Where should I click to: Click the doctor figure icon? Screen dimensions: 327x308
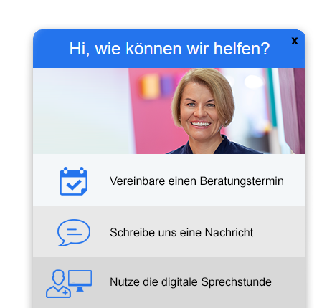pyautogui.click(x=58, y=284)
